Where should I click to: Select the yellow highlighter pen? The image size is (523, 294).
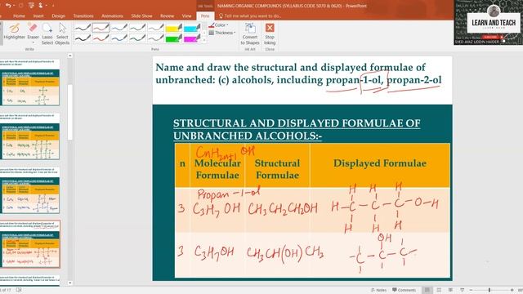point(174,27)
